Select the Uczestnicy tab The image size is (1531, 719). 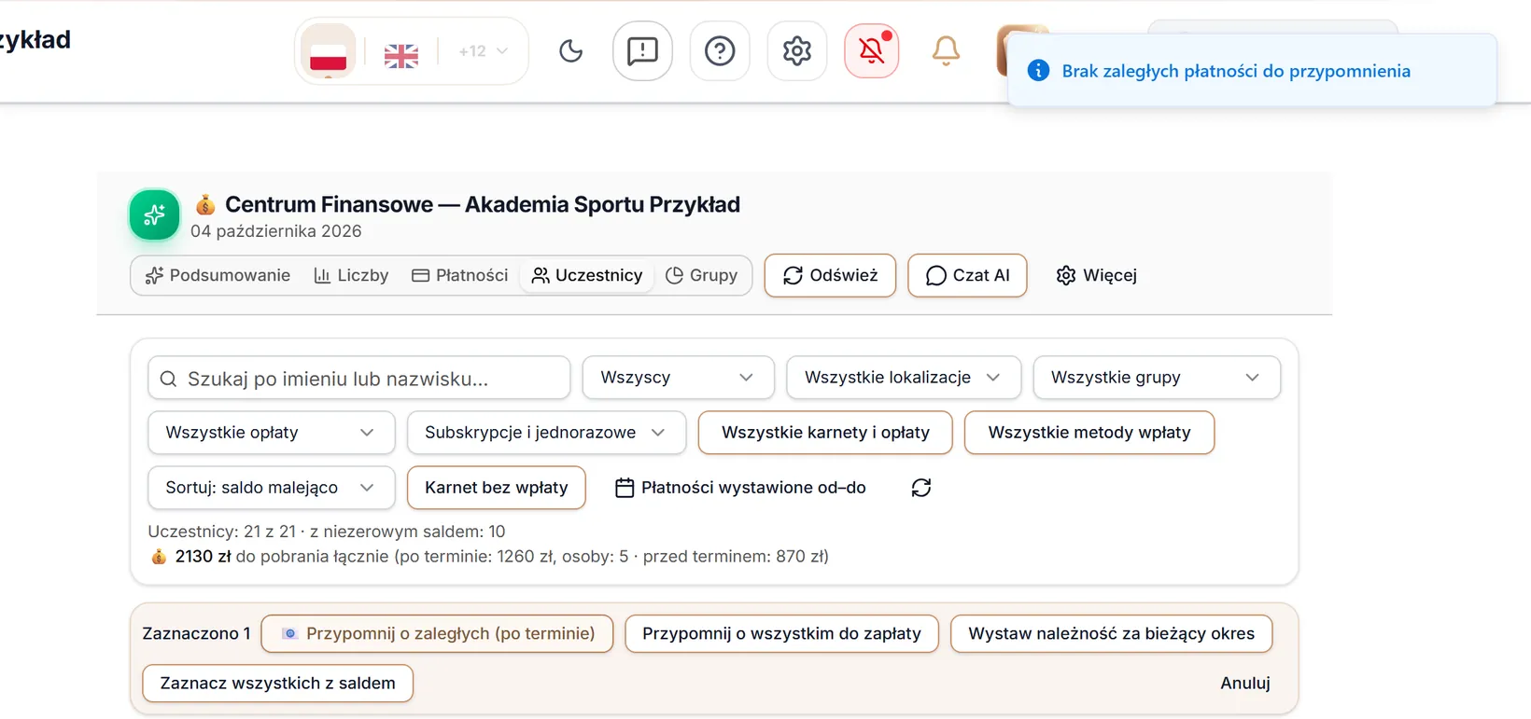click(587, 275)
